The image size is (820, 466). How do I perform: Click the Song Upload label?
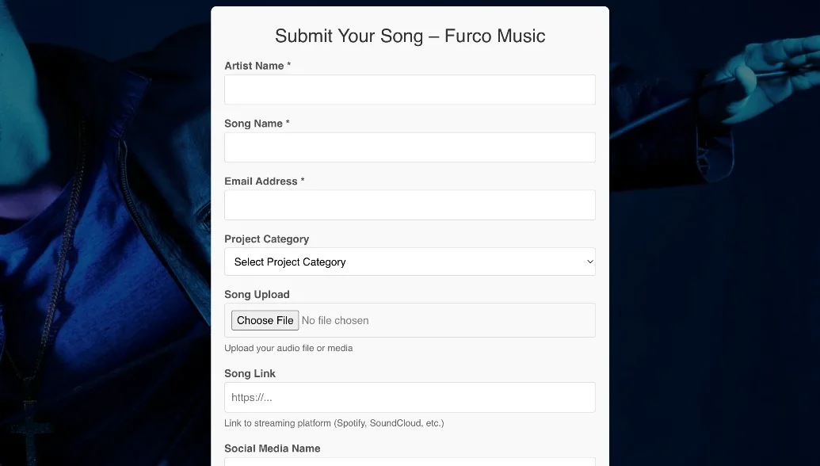(x=257, y=295)
